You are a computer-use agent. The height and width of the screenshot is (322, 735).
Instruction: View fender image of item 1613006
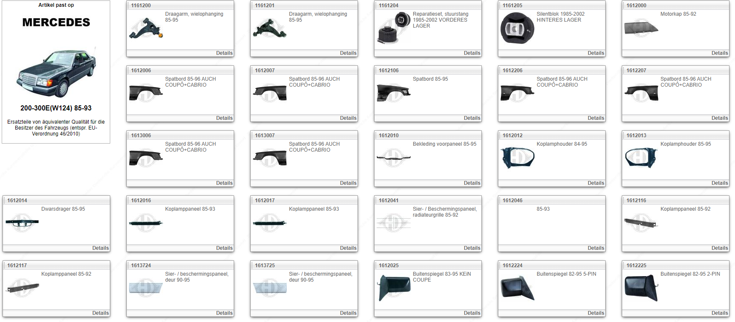146,158
